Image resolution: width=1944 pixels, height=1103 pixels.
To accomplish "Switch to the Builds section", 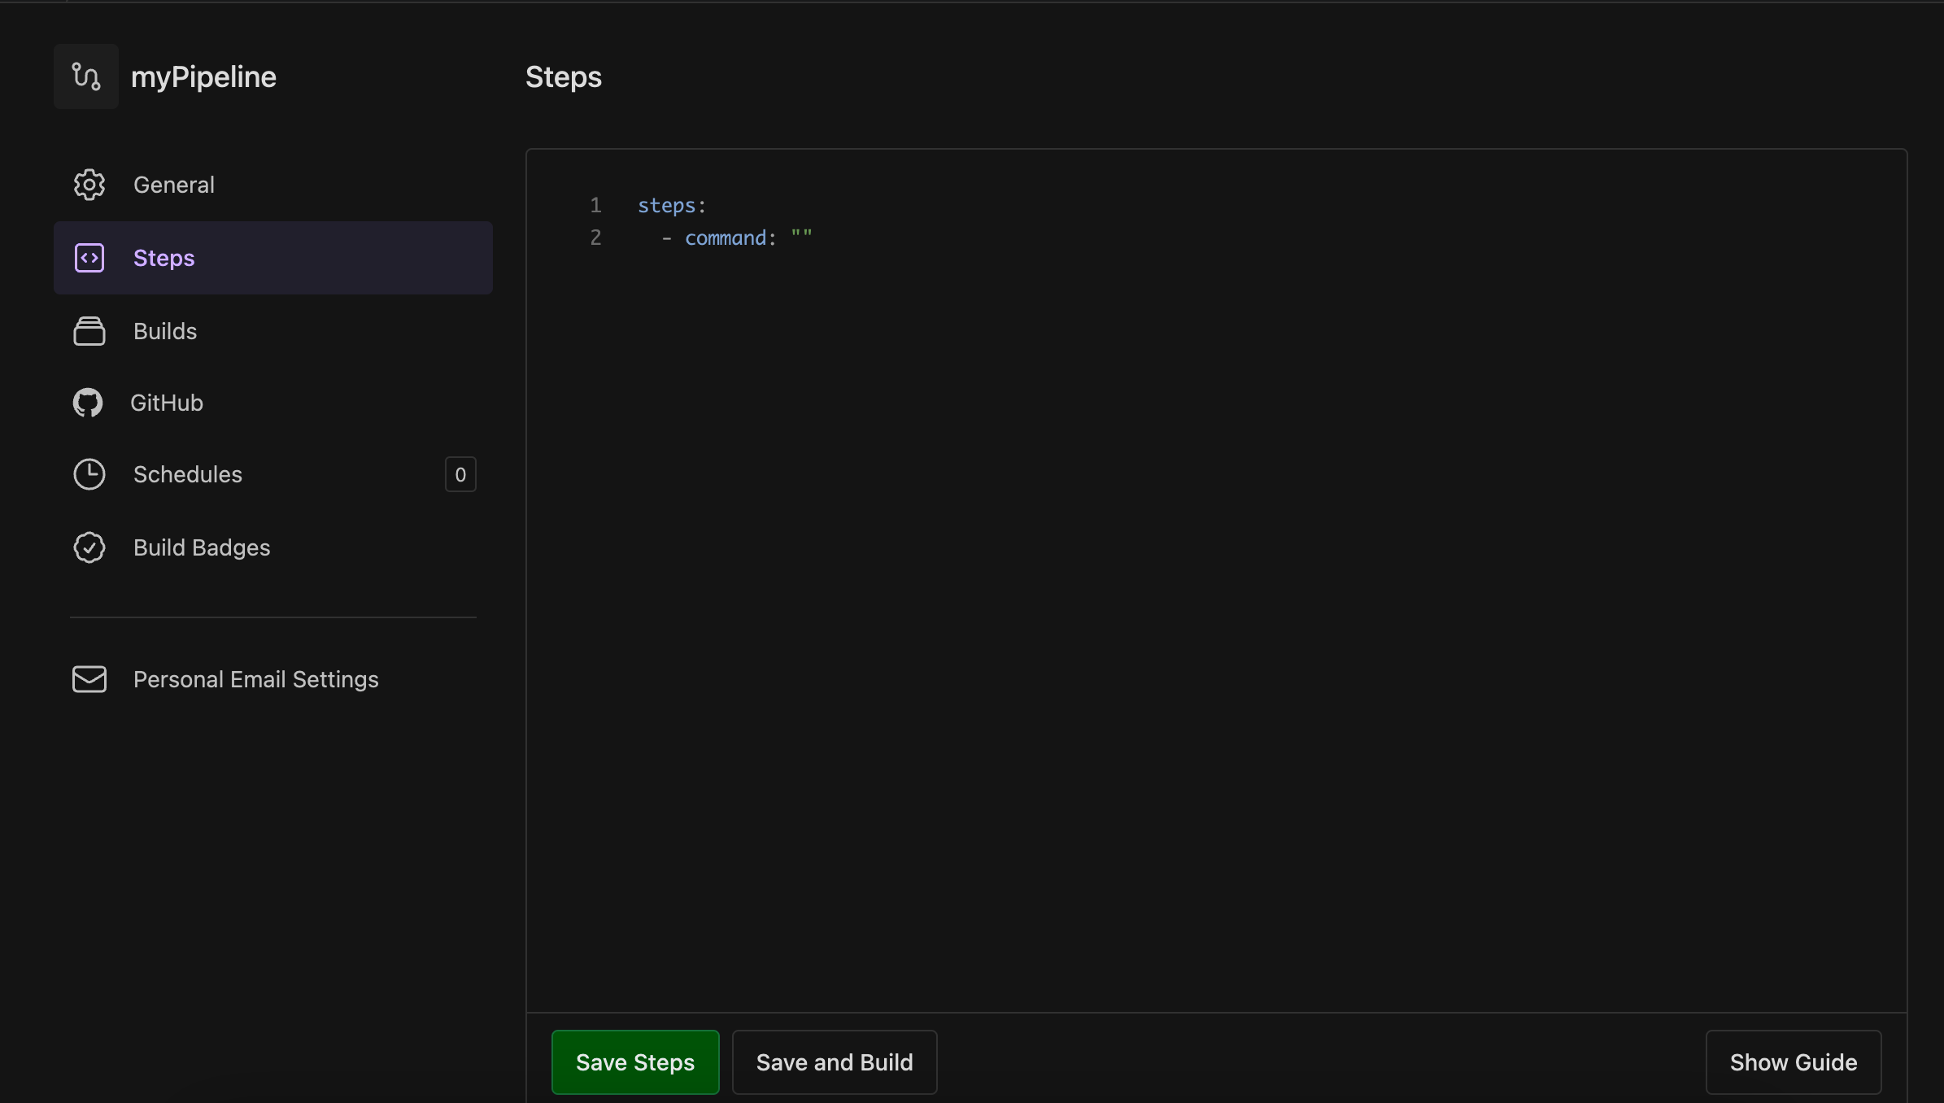I will [165, 330].
